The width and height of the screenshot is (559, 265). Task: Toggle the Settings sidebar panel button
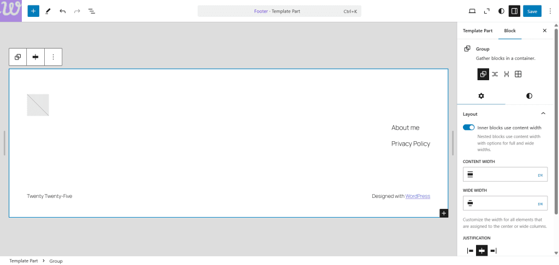click(x=514, y=11)
